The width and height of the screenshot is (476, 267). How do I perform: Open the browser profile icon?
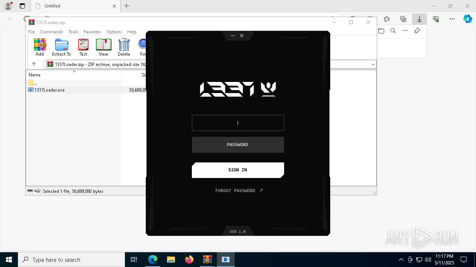[x=8, y=6]
